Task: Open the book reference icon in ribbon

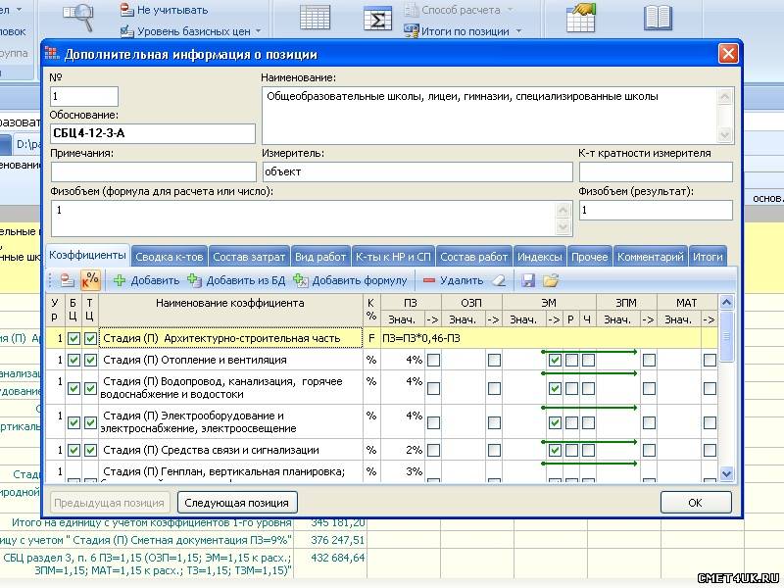Action: 658,18
